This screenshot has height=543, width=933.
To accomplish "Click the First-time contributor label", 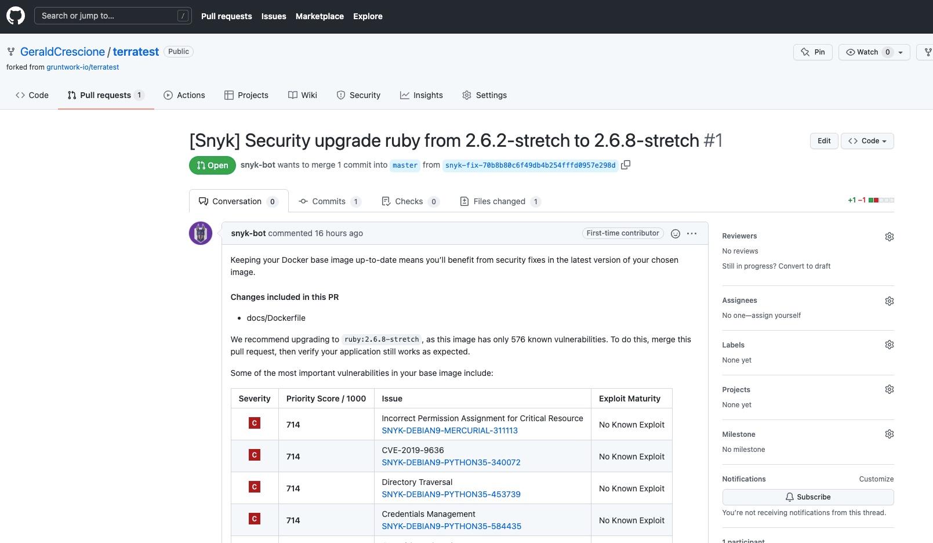I will (623, 233).
